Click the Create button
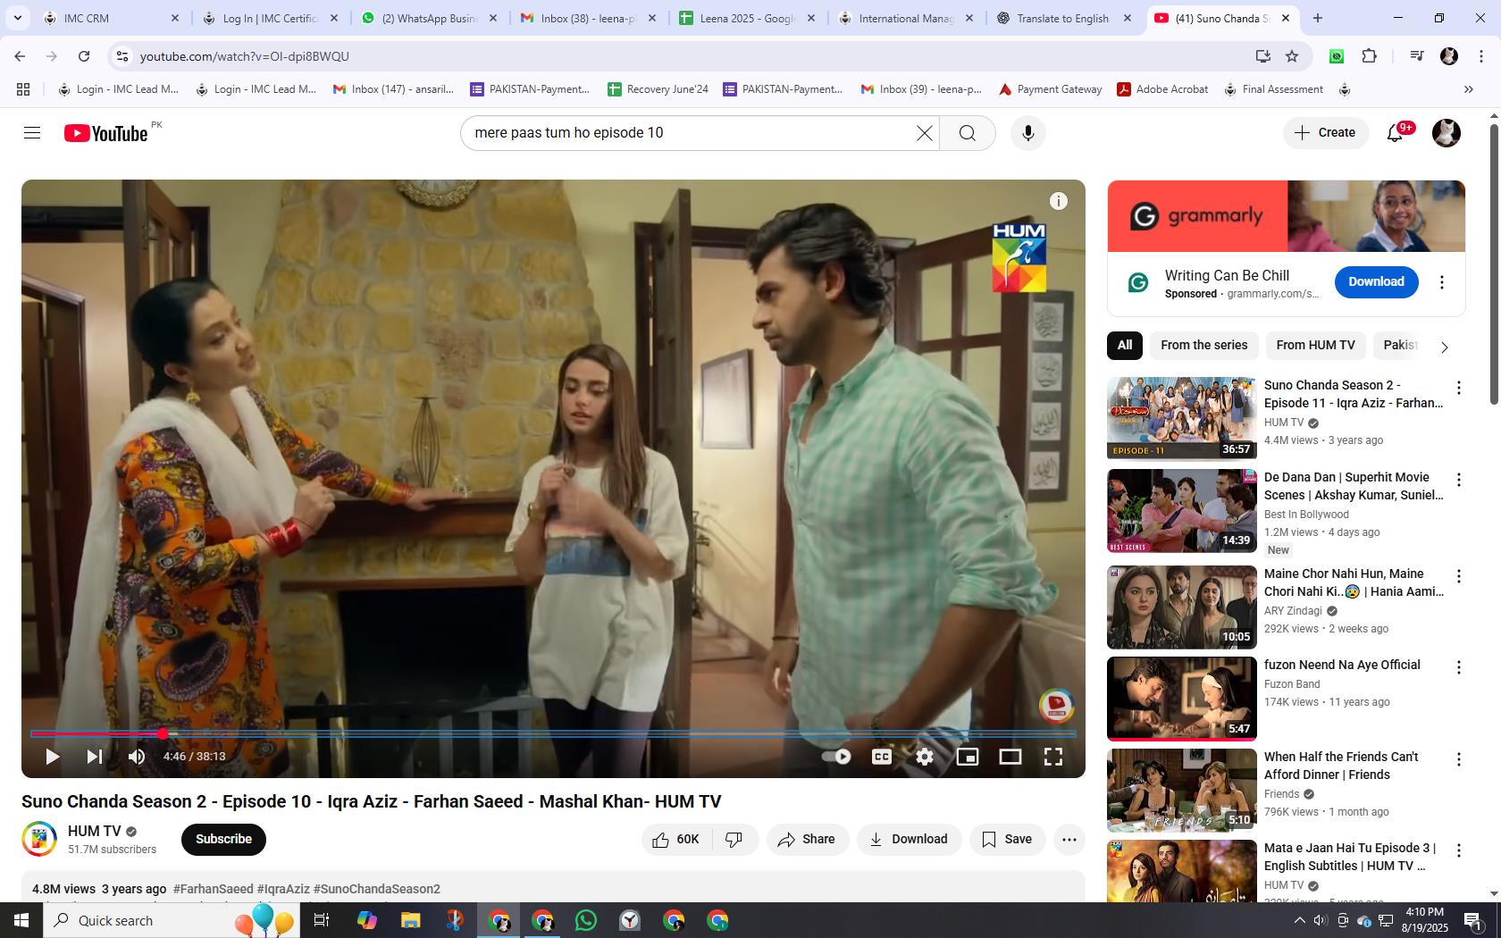 [1326, 132]
